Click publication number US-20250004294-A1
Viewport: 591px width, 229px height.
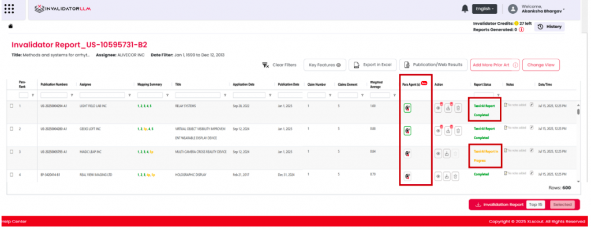tap(54, 106)
